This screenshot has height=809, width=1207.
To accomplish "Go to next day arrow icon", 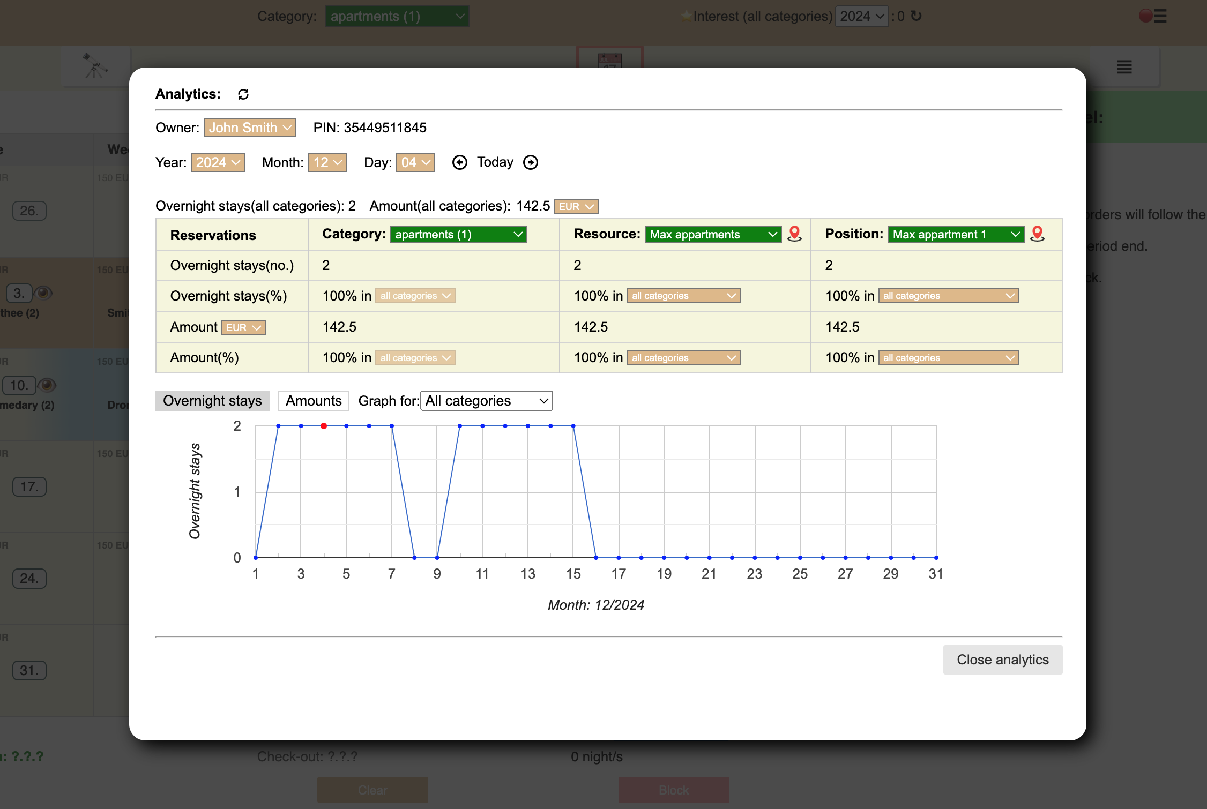I will (x=531, y=162).
